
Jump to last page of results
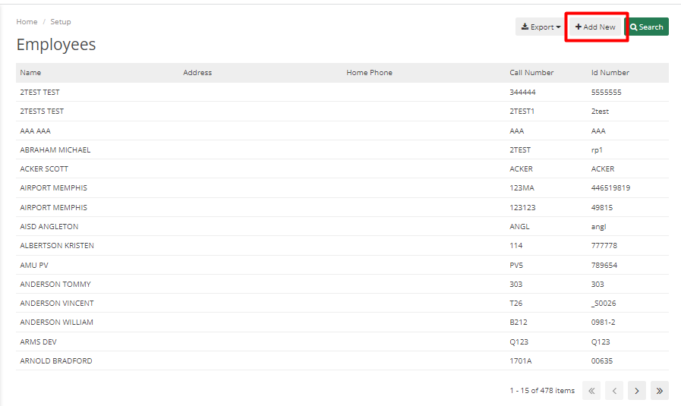coord(659,390)
